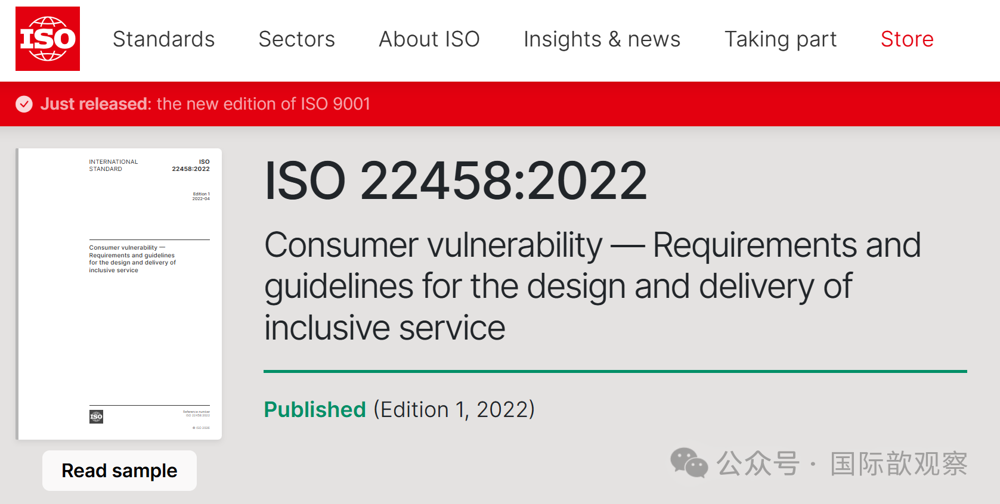The height and width of the screenshot is (504, 1000).
Task: Open the Taking part menu
Action: (x=781, y=39)
